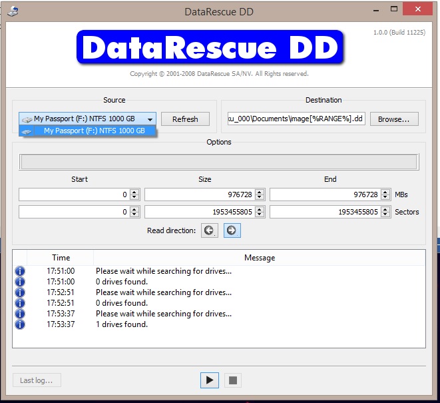
Task: Minimize the DataRescue DD window
Action: (376, 10)
